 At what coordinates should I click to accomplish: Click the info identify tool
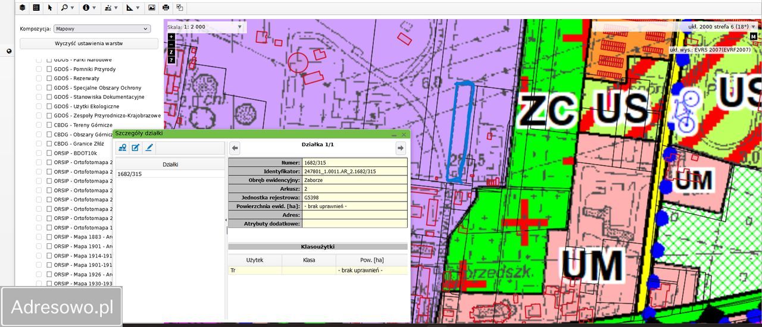pos(86,8)
